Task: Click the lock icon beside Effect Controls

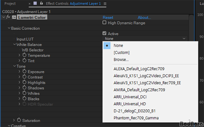Action: pyautogui.click(x=41, y=3)
